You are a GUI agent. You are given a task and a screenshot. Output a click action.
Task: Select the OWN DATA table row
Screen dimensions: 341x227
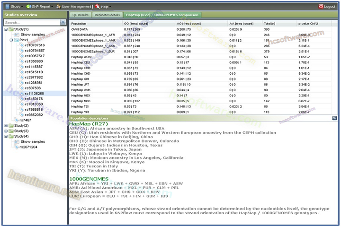200,29
